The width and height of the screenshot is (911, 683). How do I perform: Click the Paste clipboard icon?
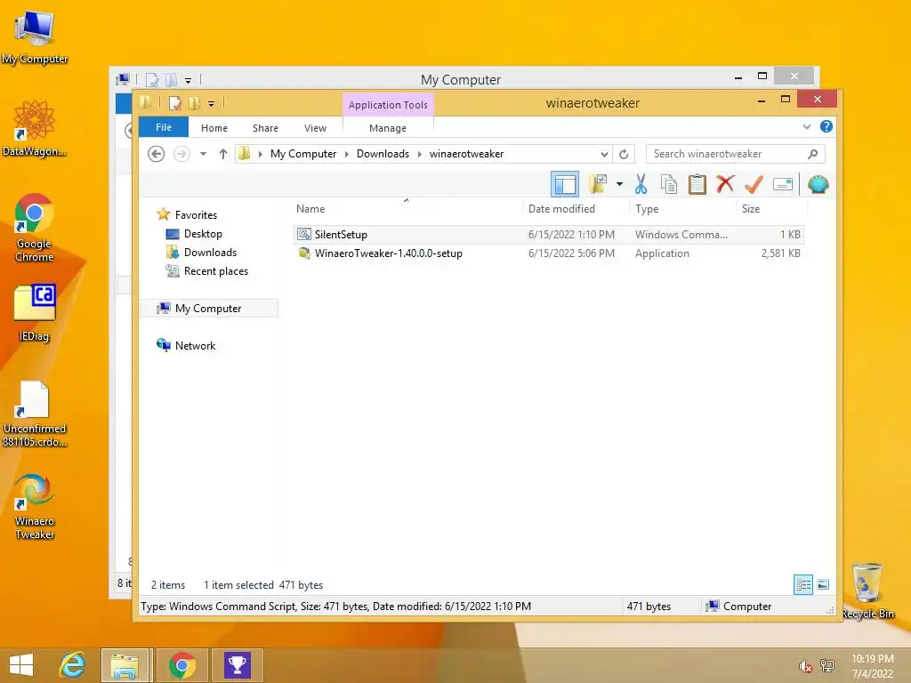coord(697,185)
